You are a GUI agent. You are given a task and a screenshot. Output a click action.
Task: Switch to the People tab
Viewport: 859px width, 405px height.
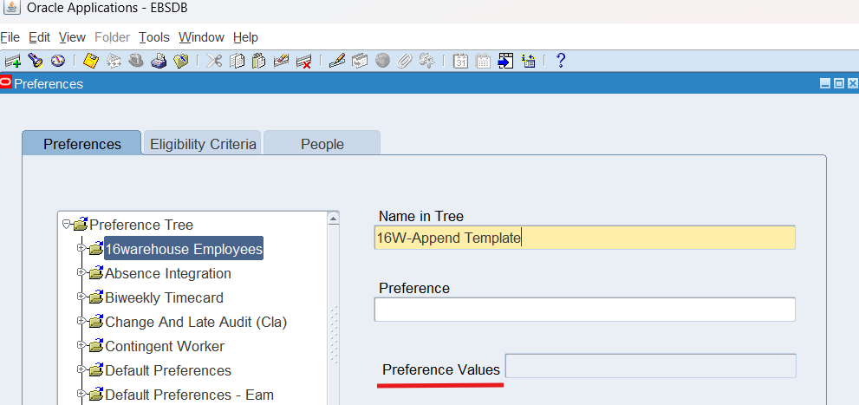322,144
